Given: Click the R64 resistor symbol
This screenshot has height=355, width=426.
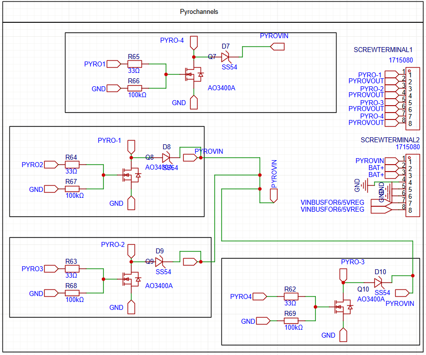Looking at the screenshot, I should (71, 164).
